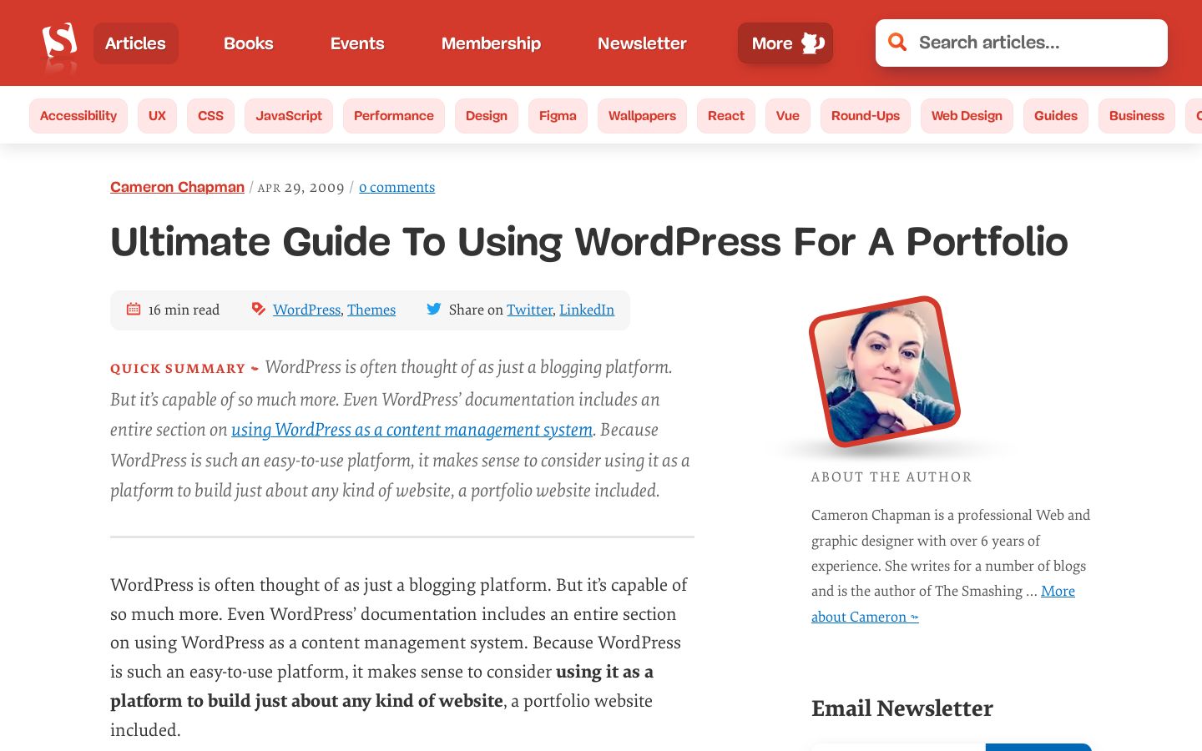Visit the Membership page
Screen dimensions: 1202x751
tap(491, 43)
